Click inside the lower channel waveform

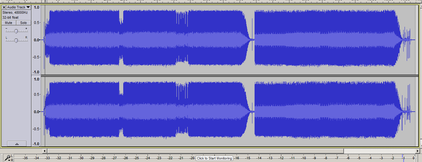coord(230,112)
